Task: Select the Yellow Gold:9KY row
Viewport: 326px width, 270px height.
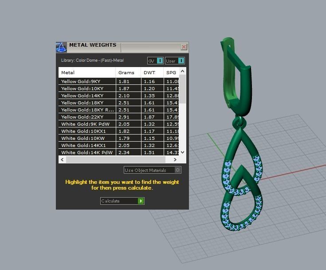Action: pyautogui.click(x=119, y=81)
